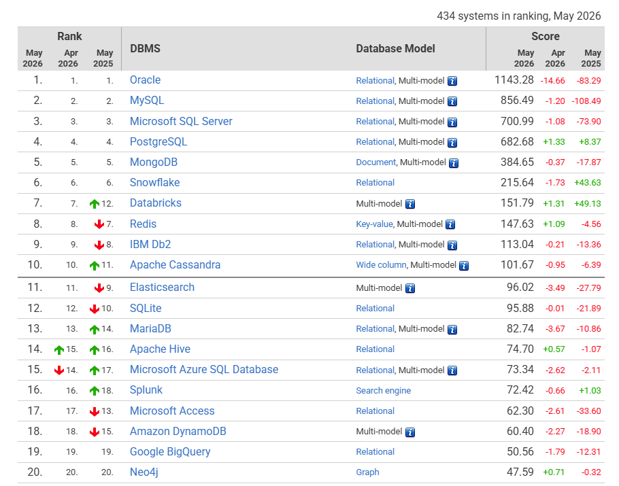This screenshot has width=619, height=486.
Task: Click green up arrow in Databricks row
Action: pos(95,204)
